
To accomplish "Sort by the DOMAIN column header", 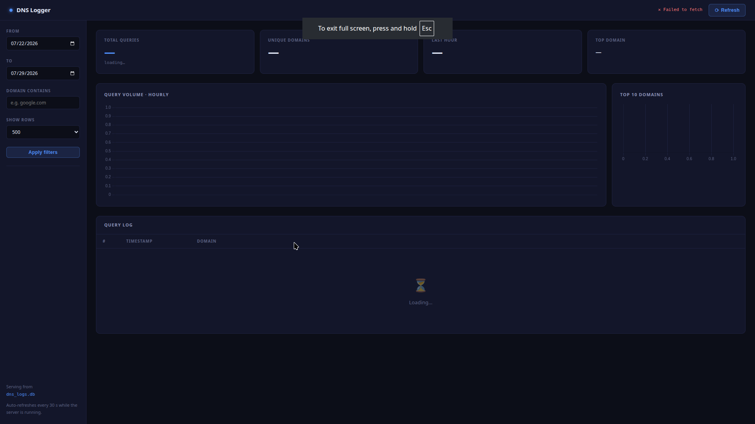I will [x=206, y=241].
